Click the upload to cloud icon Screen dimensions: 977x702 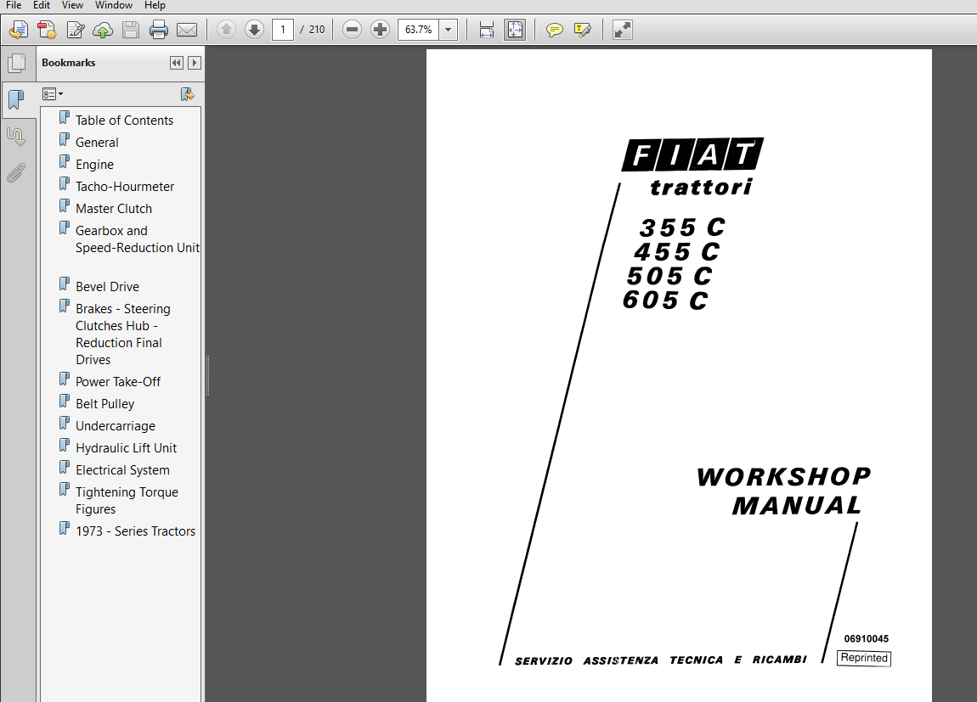point(103,29)
